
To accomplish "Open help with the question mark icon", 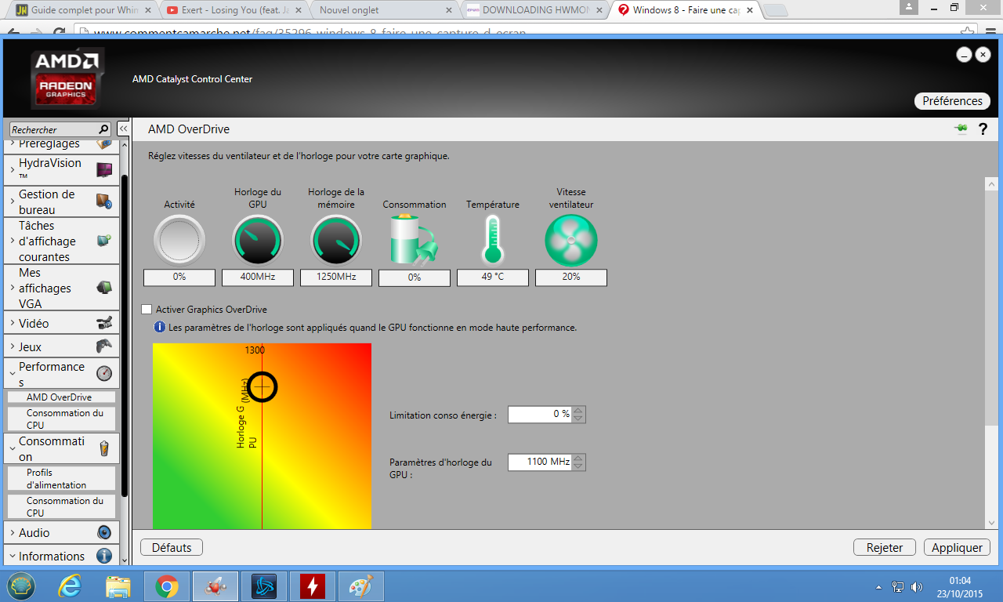I will tap(983, 129).
